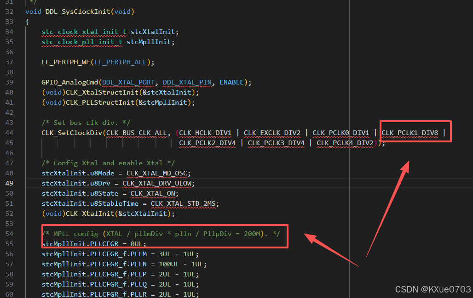Click the ENABLE argument on line 39
This screenshot has height=298, width=473.
(232, 83)
